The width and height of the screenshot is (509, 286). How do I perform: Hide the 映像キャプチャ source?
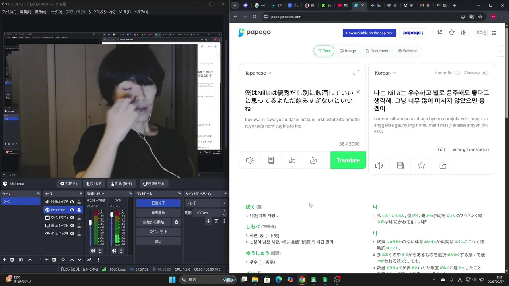[72, 202]
